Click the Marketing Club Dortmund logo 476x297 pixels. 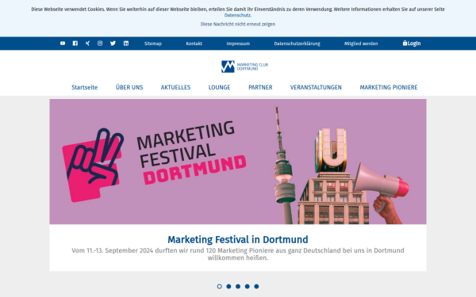click(244, 67)
